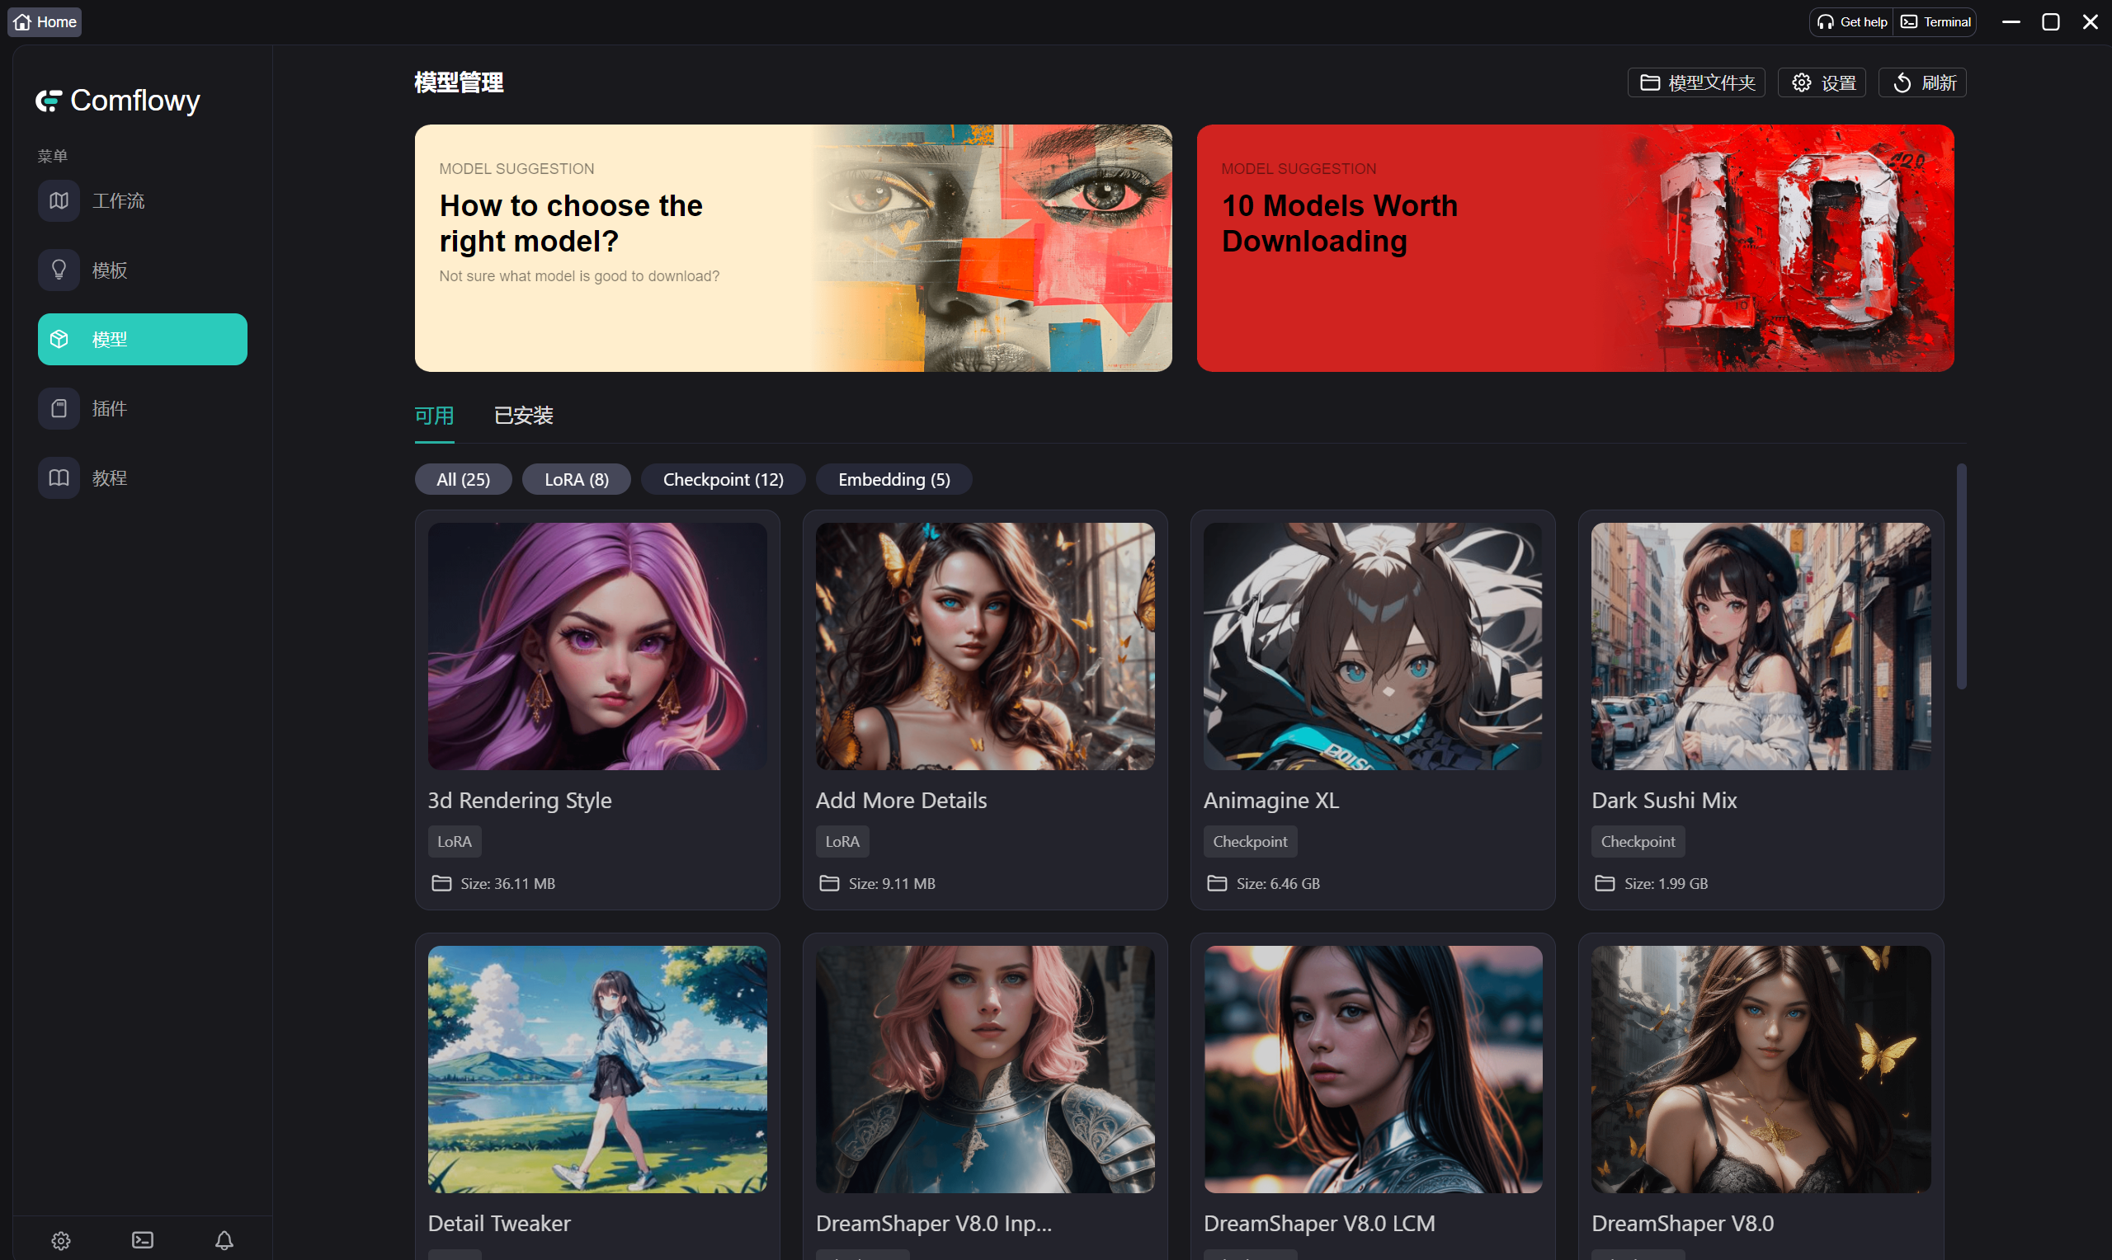Filter by LoRA (8)

(x=577, y=480)
